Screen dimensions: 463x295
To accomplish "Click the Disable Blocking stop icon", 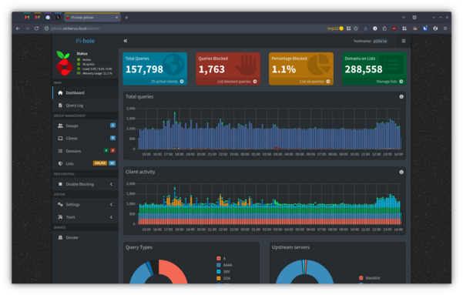I will [x=60, y=184].
